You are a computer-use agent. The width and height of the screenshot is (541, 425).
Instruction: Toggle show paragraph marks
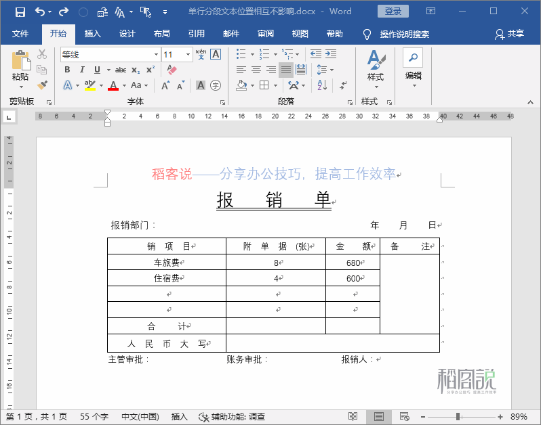pos(343,85)
